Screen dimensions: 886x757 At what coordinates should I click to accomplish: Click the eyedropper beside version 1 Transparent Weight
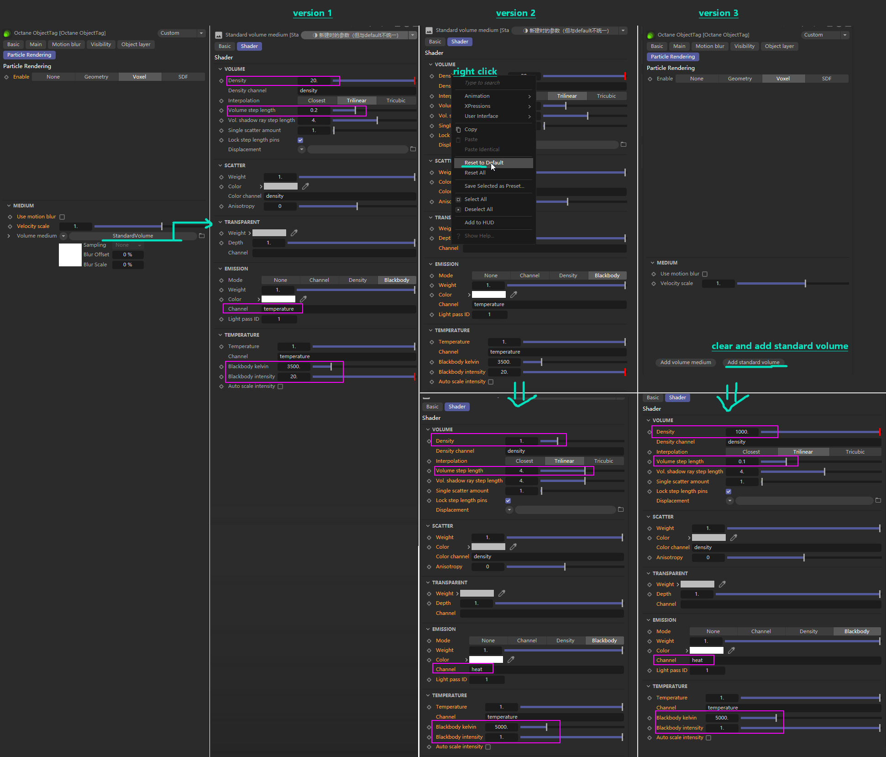[x=294, y=233]
